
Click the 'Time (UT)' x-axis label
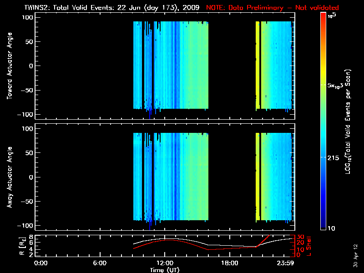pyautogui.click(x=166, y=270)
